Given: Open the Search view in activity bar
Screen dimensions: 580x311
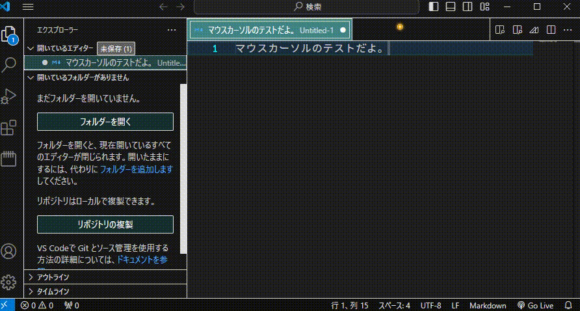Looking at the screenshot, I should tap(9, 65).
